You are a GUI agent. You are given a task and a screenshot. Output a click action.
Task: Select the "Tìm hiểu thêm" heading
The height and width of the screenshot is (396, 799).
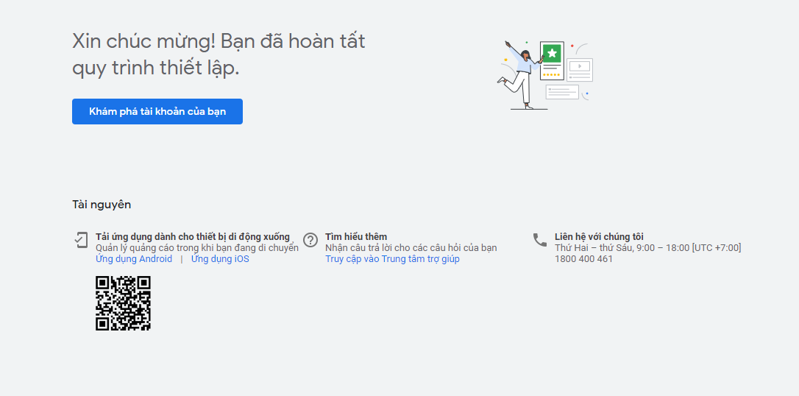pyautogui.click(x=356, y=237)
